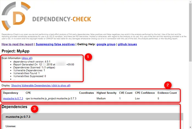Sort table by Dependency column header
The height and width of the screenshot is (129, 192).
point(11,93)
